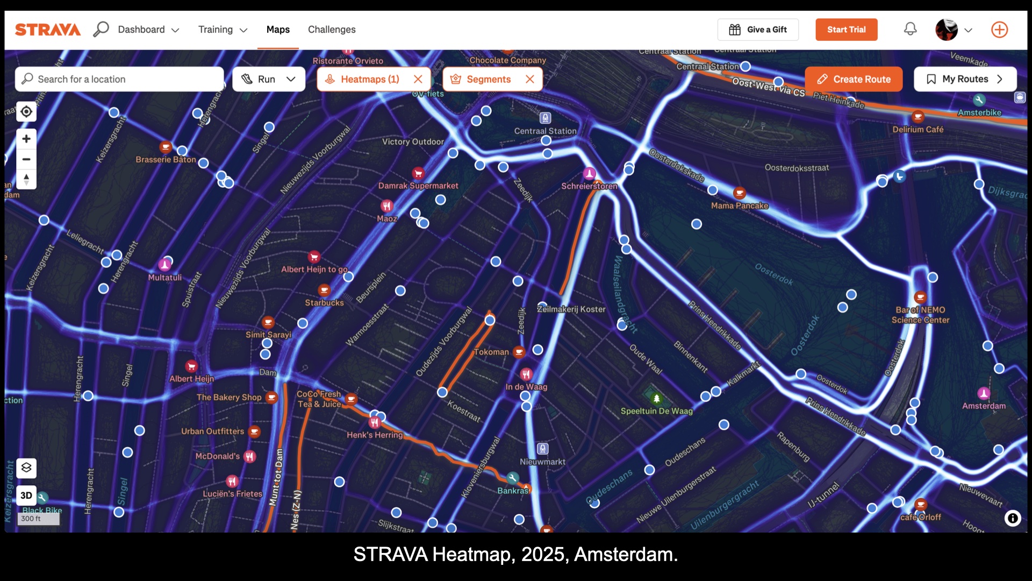Expand the Run sport type dropdown
Screen dimensions: 1032x581
tap(269, 79)
